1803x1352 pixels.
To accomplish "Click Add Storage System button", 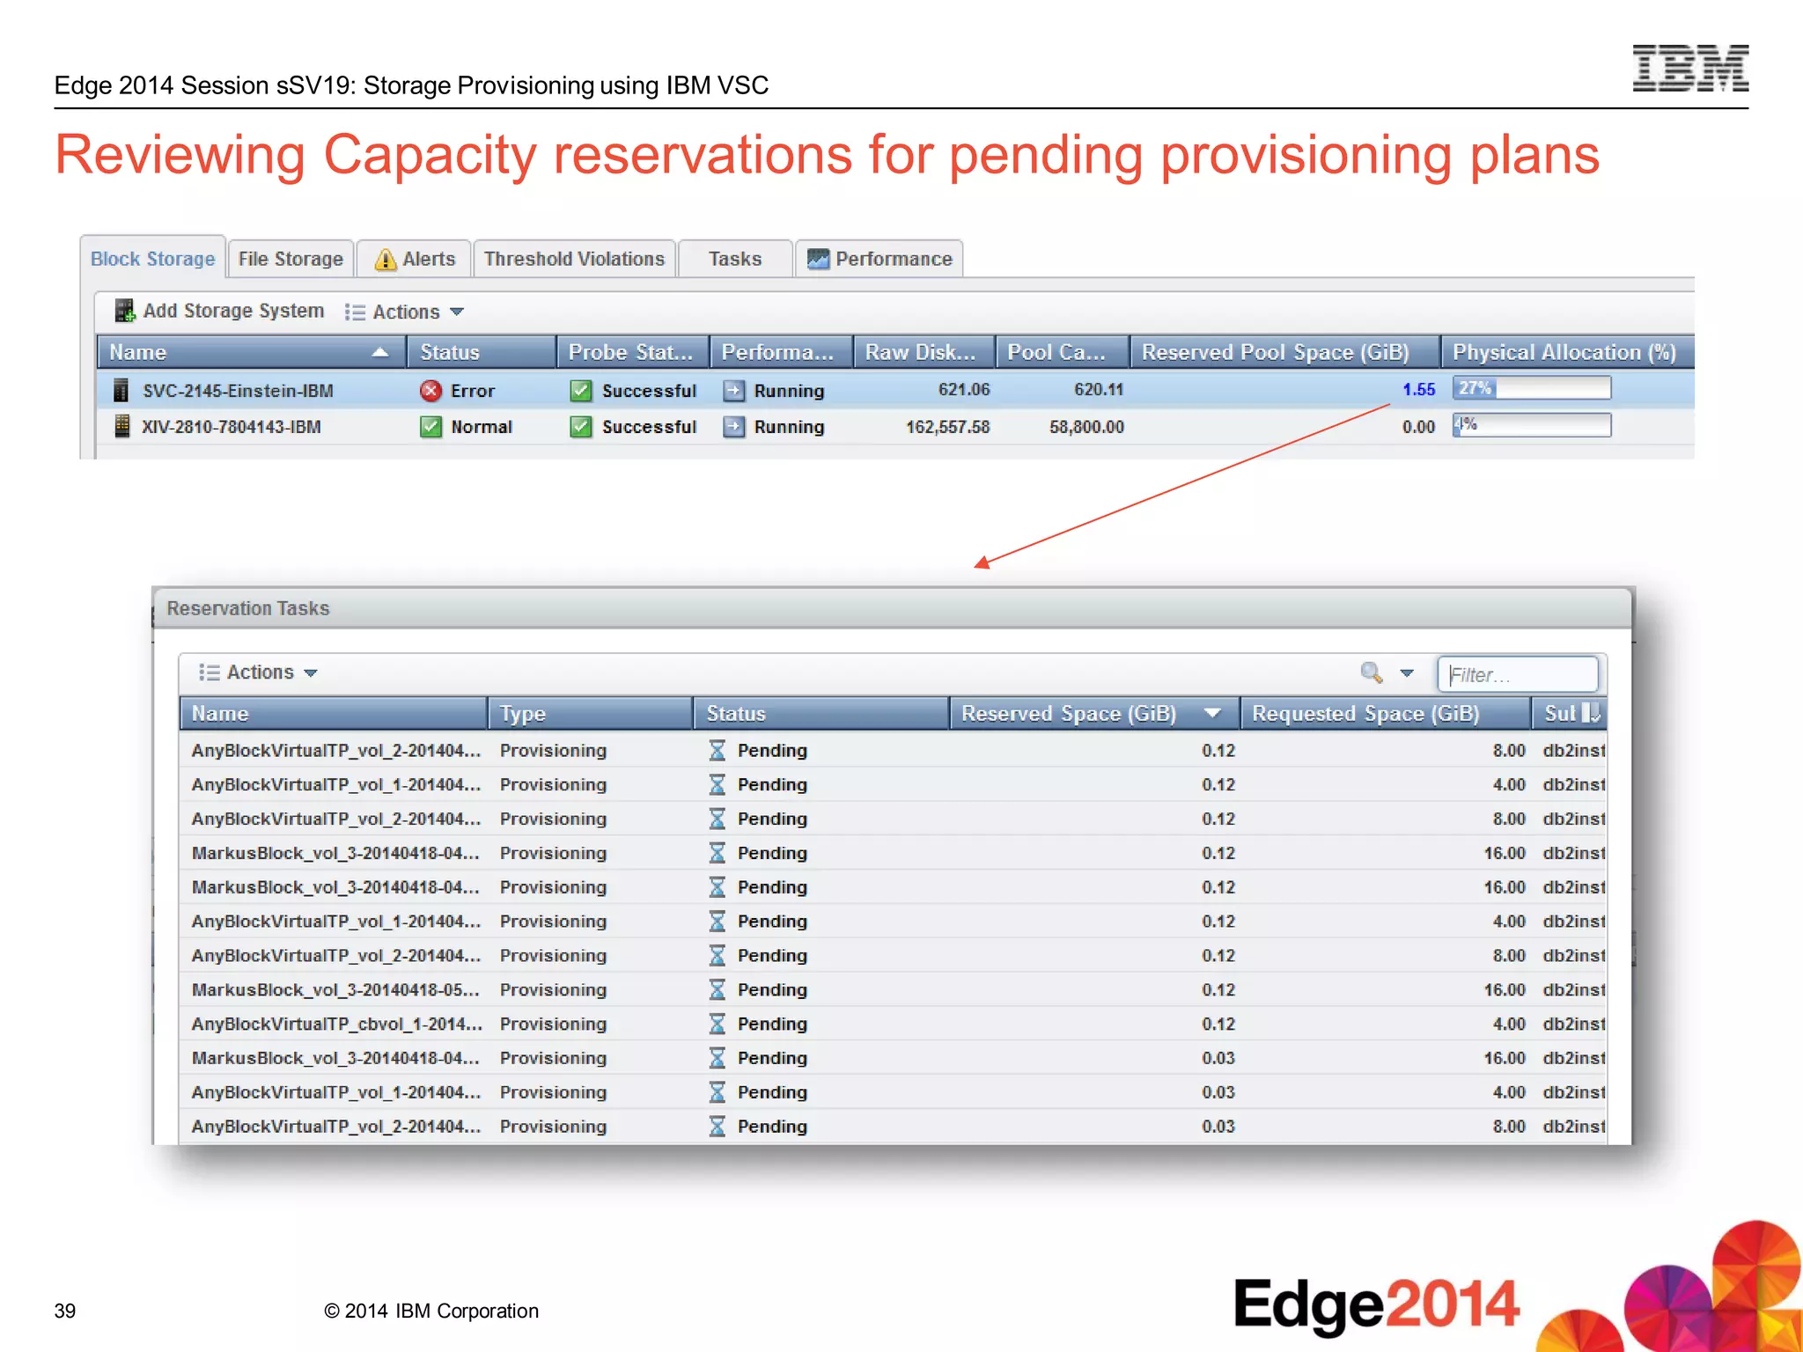I will (220, 311).
